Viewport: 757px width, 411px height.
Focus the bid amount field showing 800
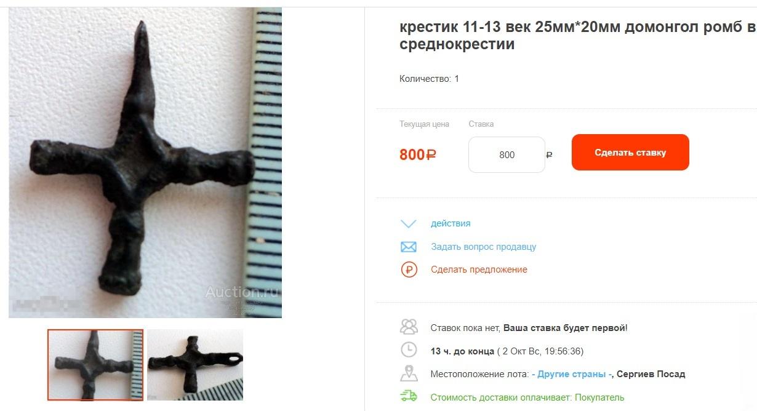pos(507,155)
